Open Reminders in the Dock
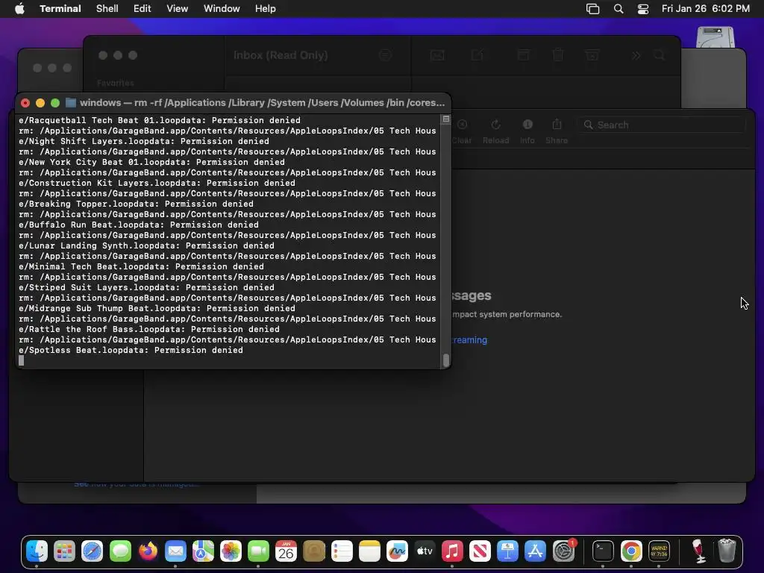764x573 pixels. 342,551
